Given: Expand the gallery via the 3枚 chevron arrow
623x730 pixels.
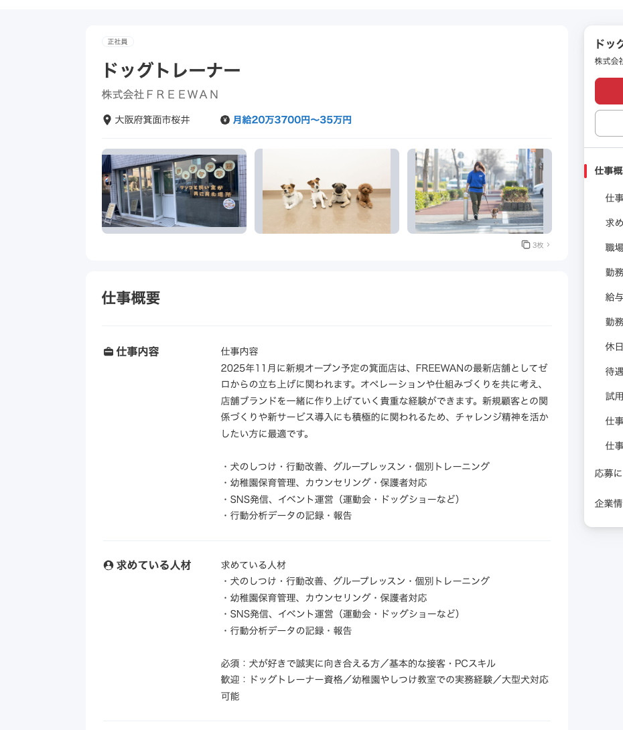Looking at the screenshot, I should pos(548,245).
